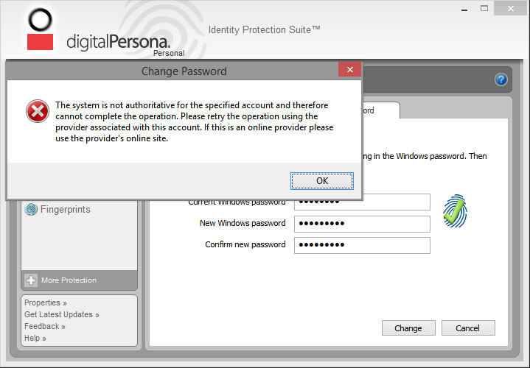Click the Cancel button

coord(468,328)
